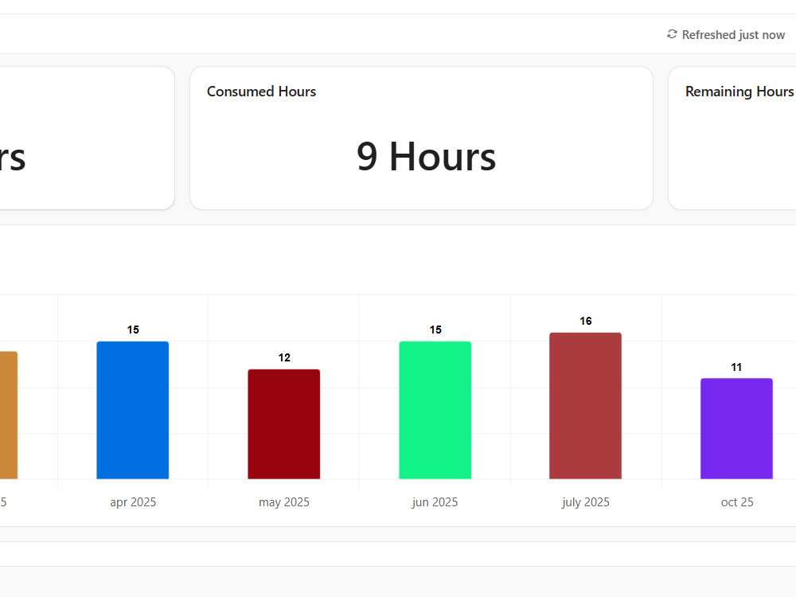
Task: Click the 'oct 25' axis label
Action: tap(737, 502)
